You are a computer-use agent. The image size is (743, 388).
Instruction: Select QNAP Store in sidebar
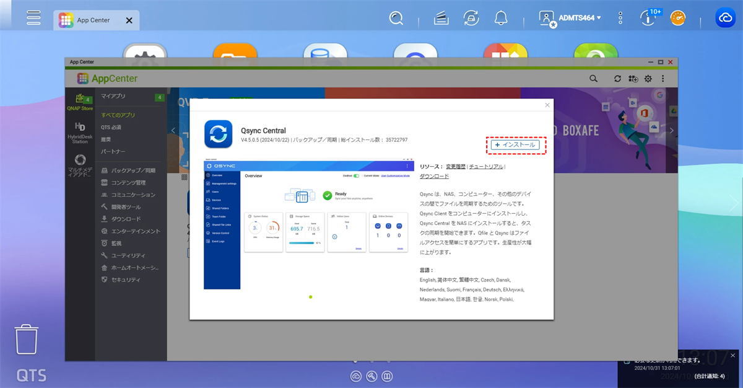pyautogui.click(x=80, y=102)
